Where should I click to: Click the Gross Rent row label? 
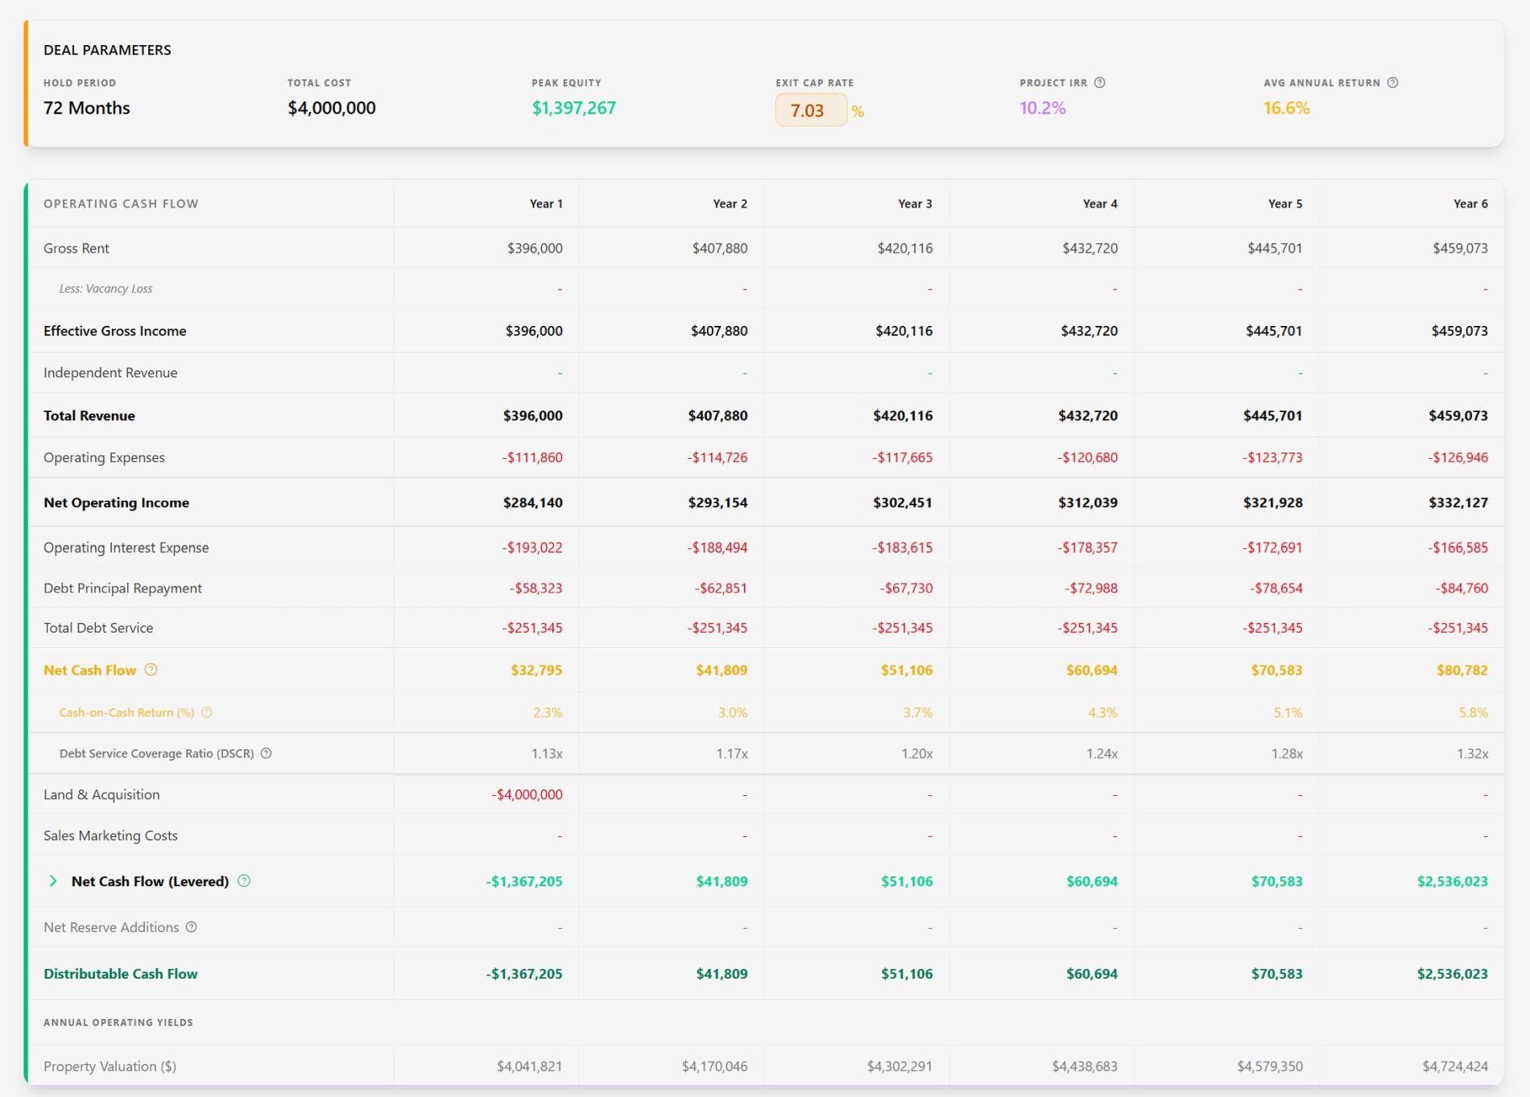76,248
